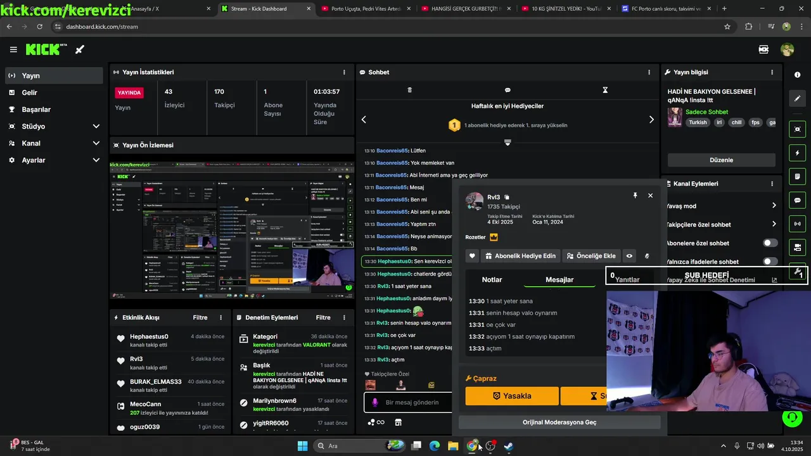The height and width of the screenshot is (456, 811).
Task: Go to next gifter leaderboard slide
Action: [651, 119]
